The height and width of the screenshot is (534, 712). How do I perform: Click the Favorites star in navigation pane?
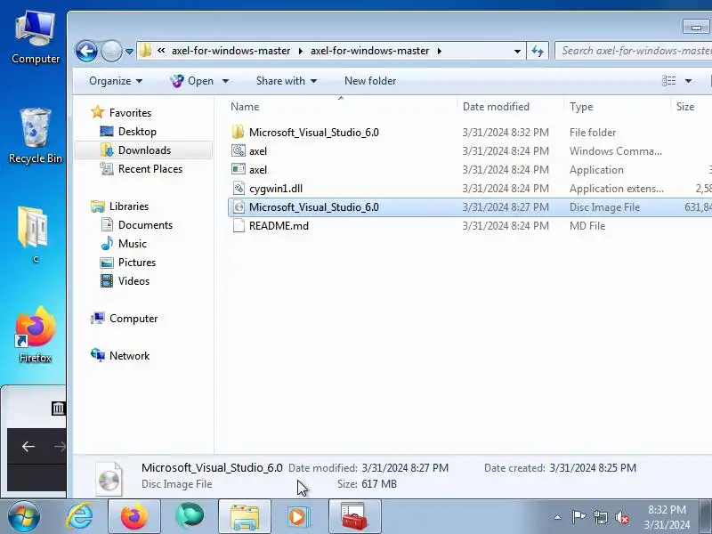97,112
